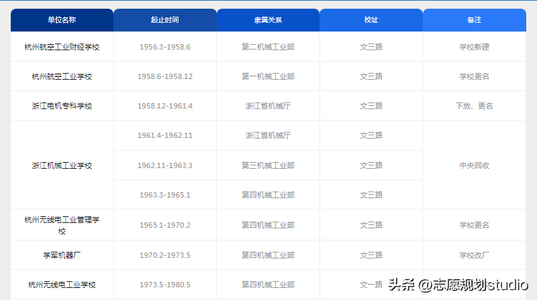Viewport: 537px width, 300px height.
Task: Select the 浙江电机专科学校 name cell
Action: click(x=62, y=106)
